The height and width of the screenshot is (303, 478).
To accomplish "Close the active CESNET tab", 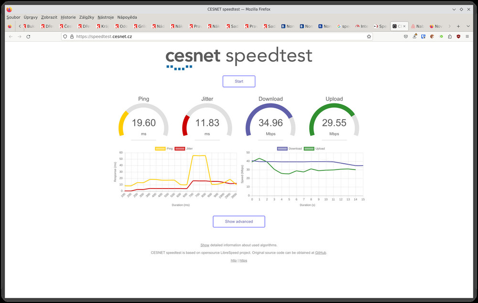I will 404,26.
